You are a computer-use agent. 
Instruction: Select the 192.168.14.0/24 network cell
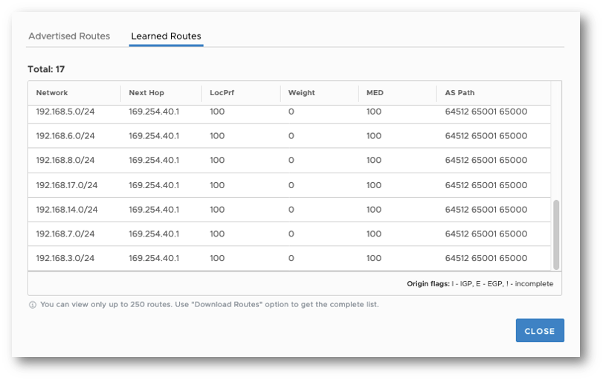[67, 210]
